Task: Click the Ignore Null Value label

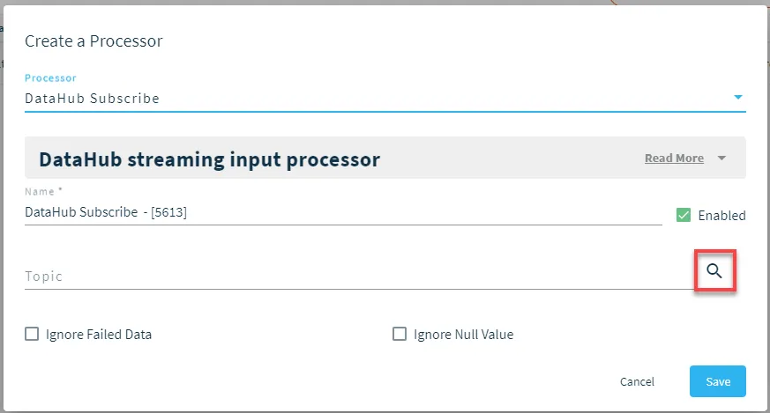Action: click(464, 335)
